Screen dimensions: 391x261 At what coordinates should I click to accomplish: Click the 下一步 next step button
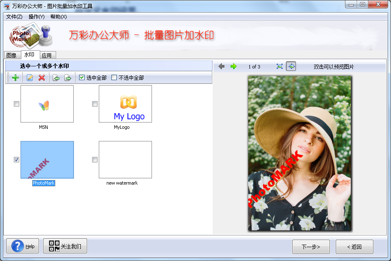click(x=311, y=247)
